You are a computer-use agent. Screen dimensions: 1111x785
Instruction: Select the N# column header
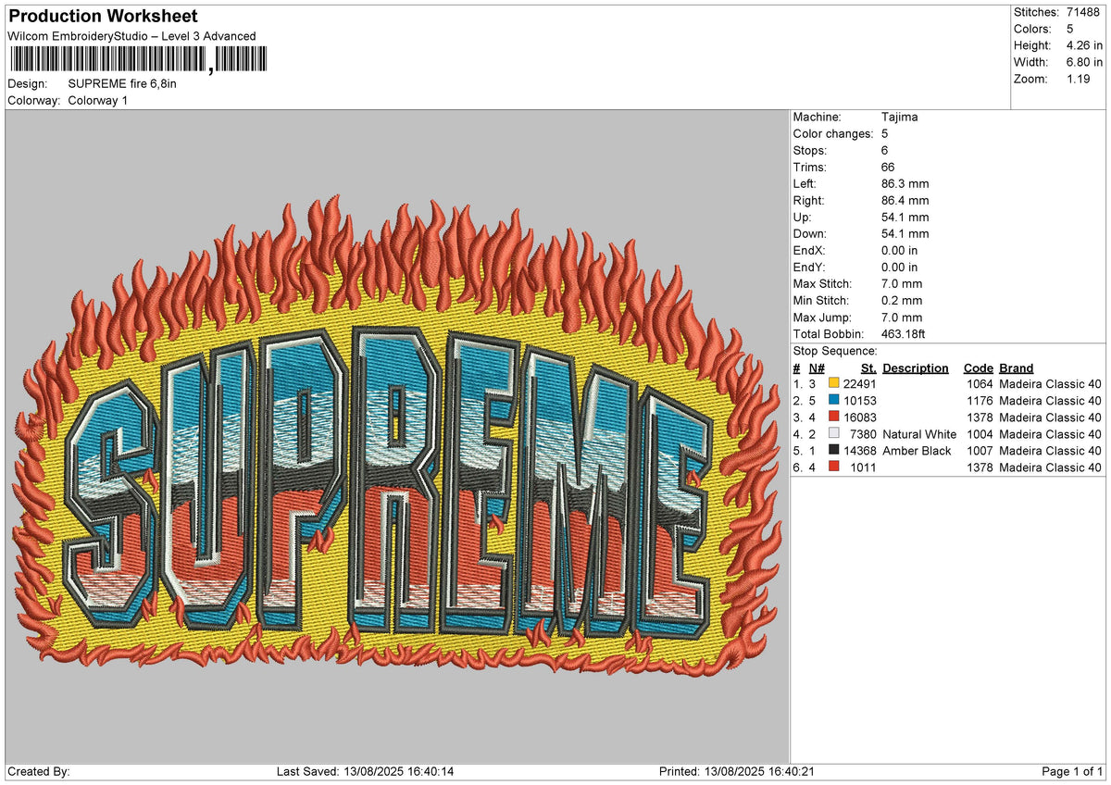(x=817, y=368)
